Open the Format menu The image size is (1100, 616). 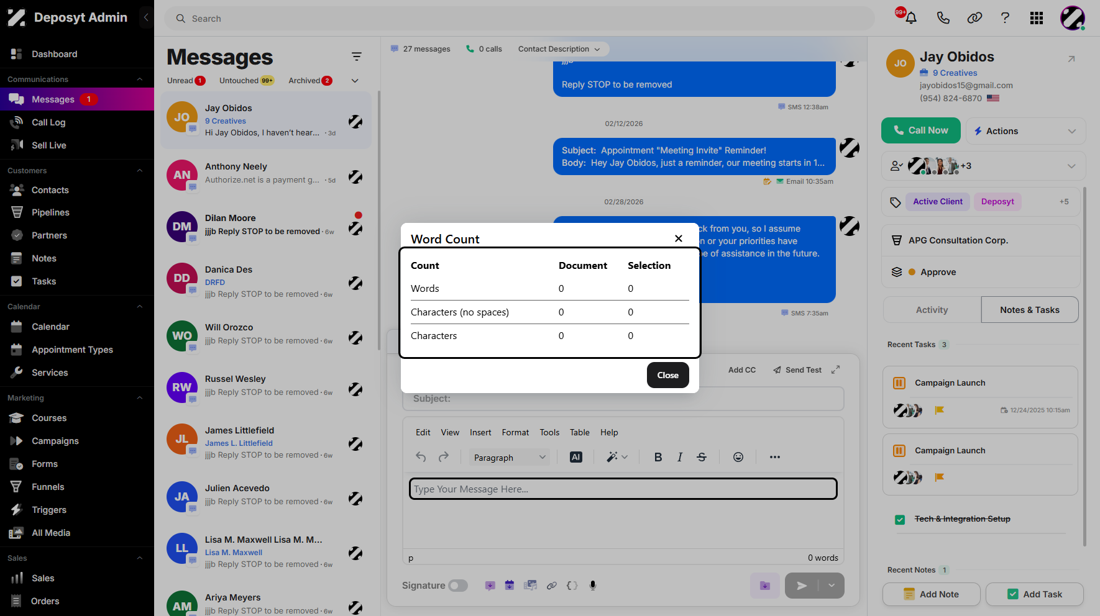(515, 432)
